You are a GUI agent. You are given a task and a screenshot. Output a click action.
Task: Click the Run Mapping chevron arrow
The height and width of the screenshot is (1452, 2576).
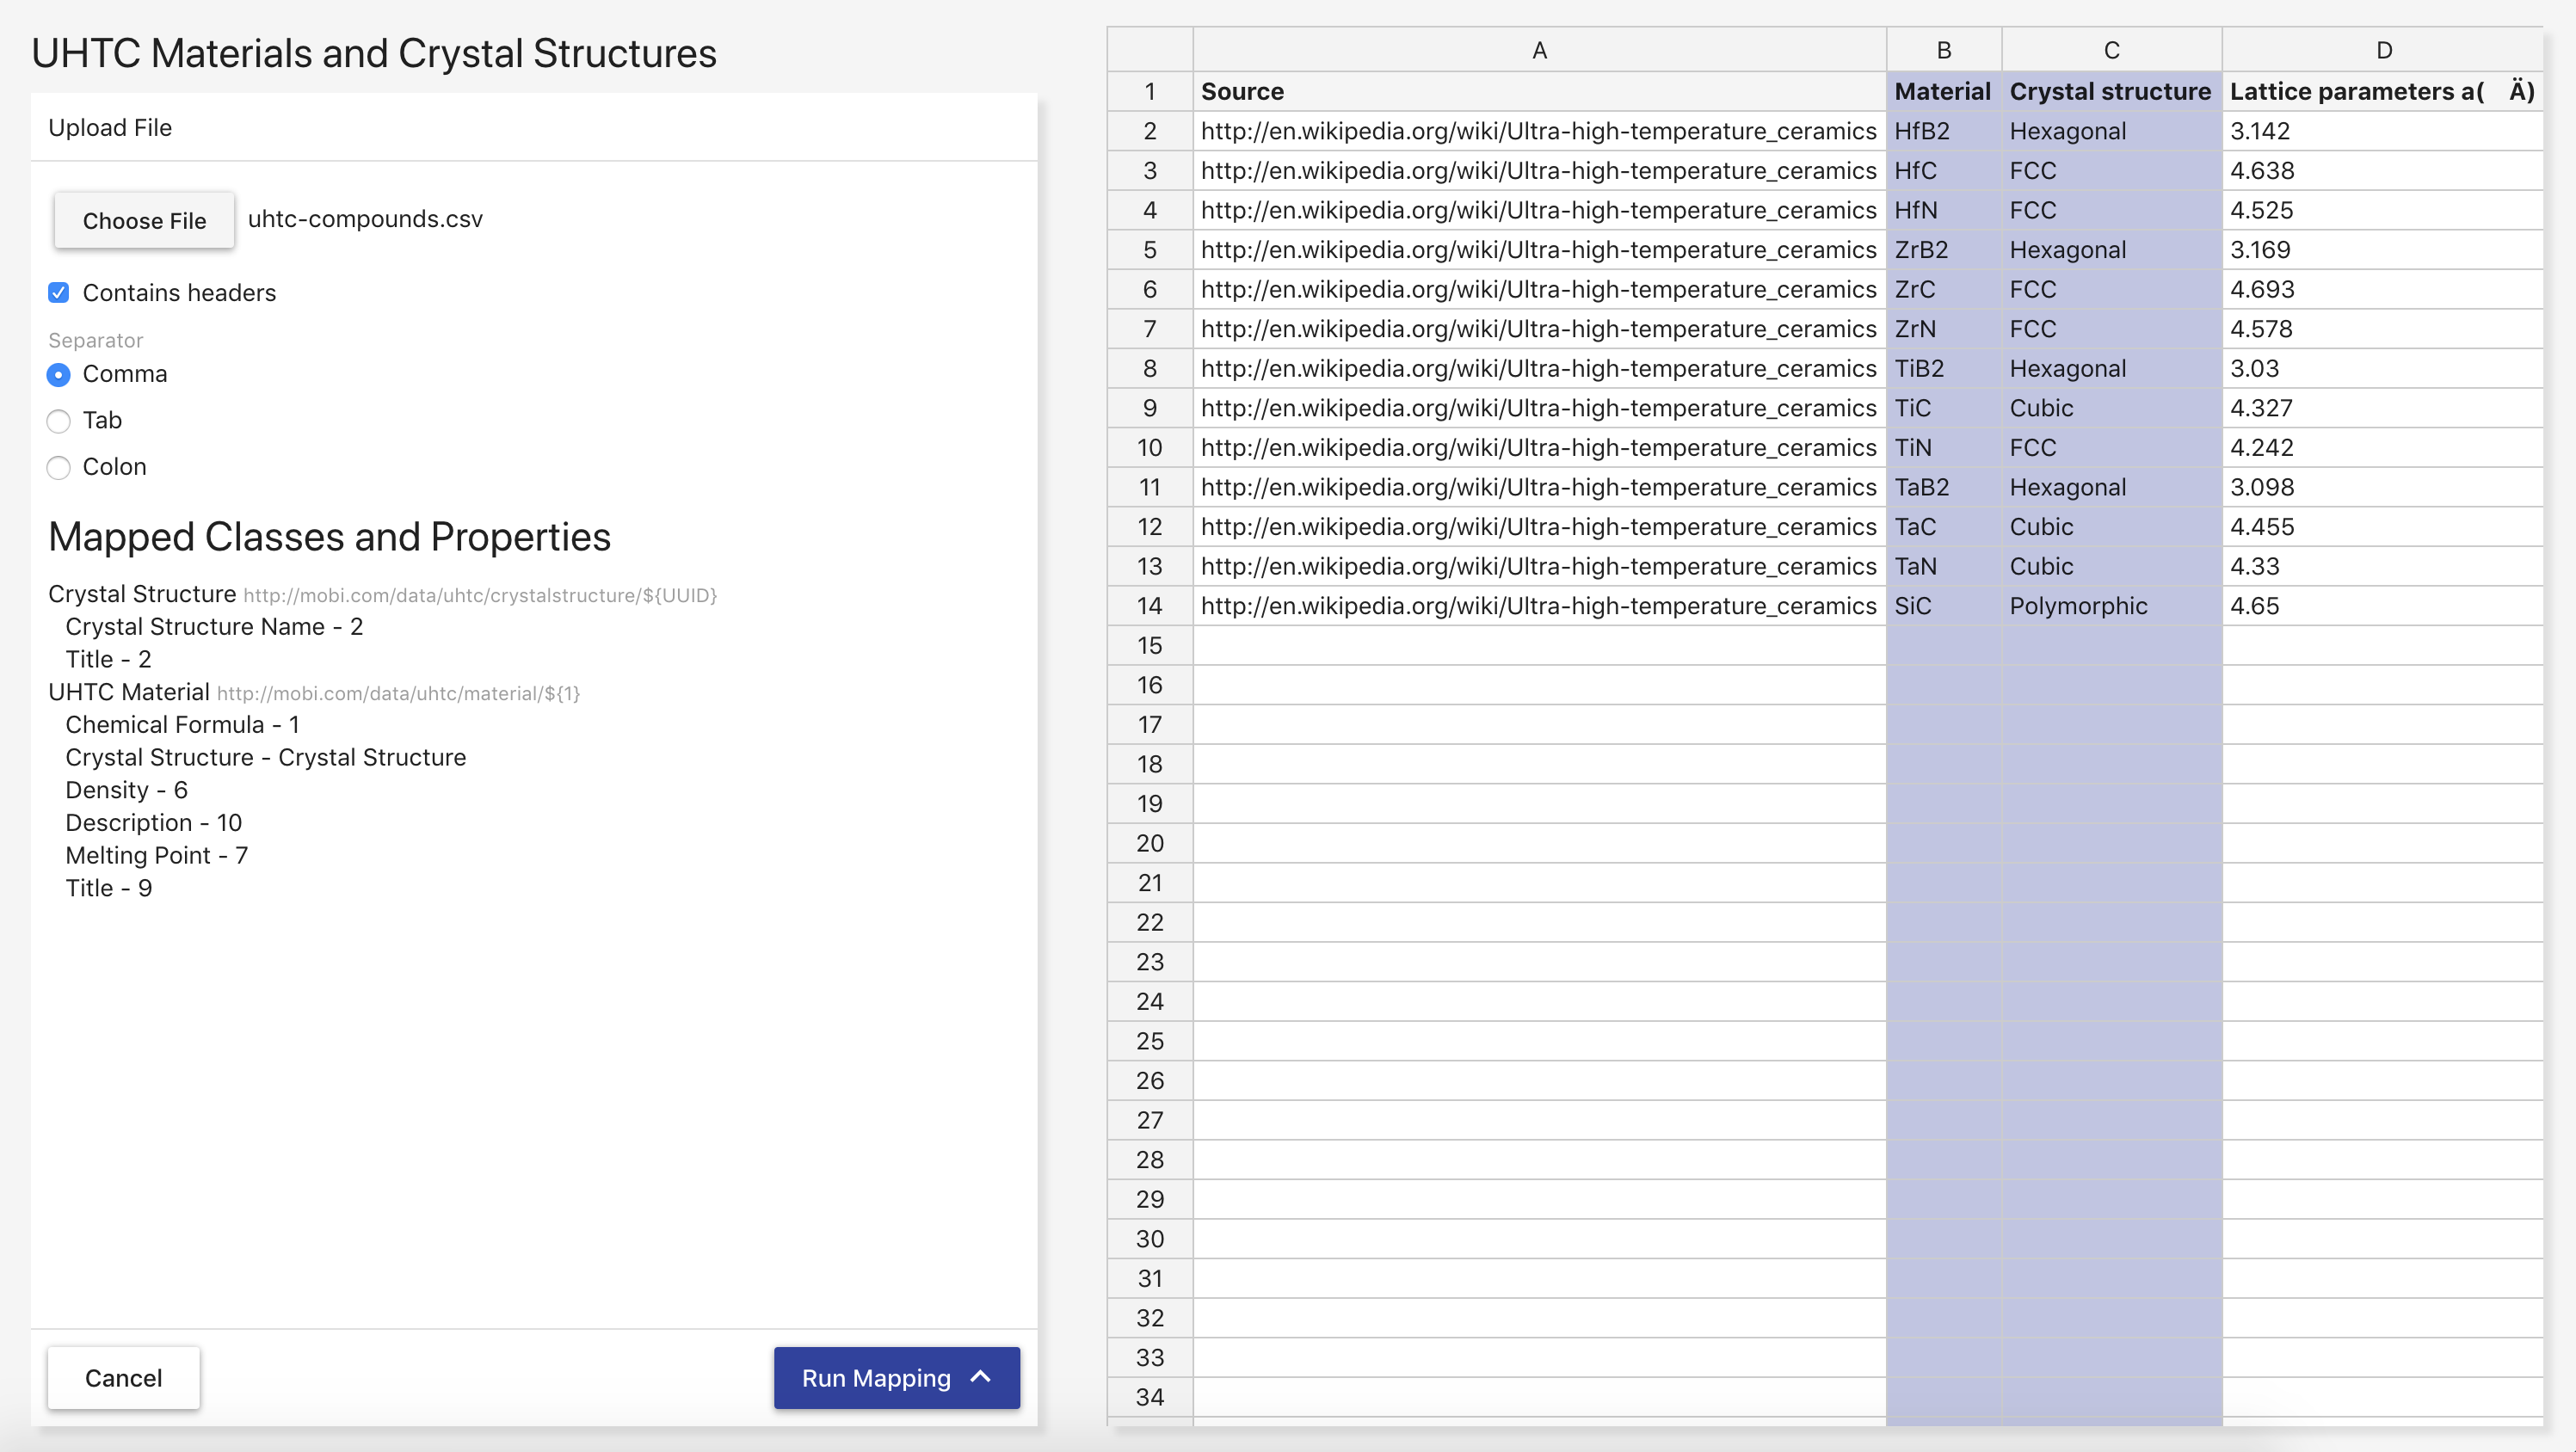(981, 1377)
